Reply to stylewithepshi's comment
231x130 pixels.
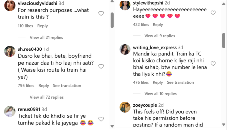(158, 25)
